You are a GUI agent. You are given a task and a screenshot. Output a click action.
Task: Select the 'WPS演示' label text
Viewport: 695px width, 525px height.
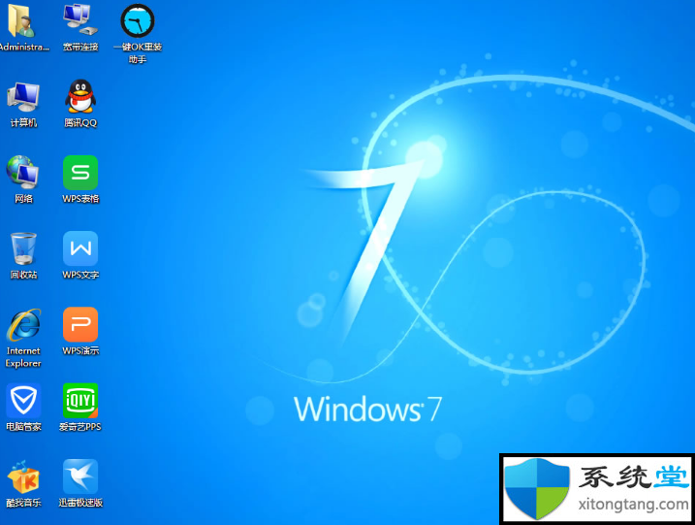coord(80,350)
